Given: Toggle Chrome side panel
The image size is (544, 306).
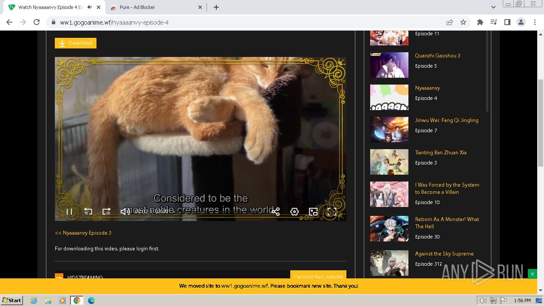Looking at the screenshot, I should [507, 22].
